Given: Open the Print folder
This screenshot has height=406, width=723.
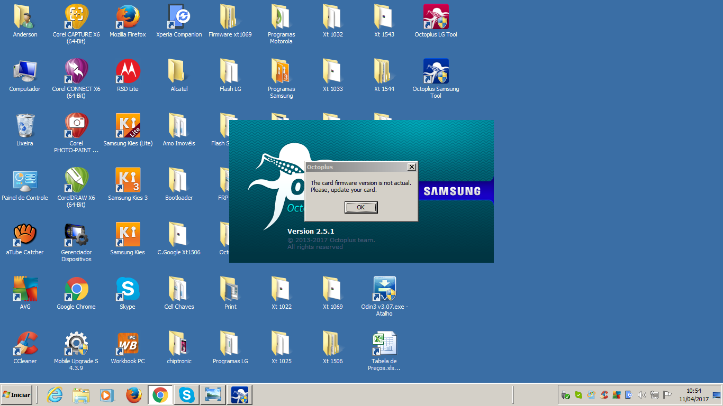Looking at the screenshot, I should [x=230, y=293].
